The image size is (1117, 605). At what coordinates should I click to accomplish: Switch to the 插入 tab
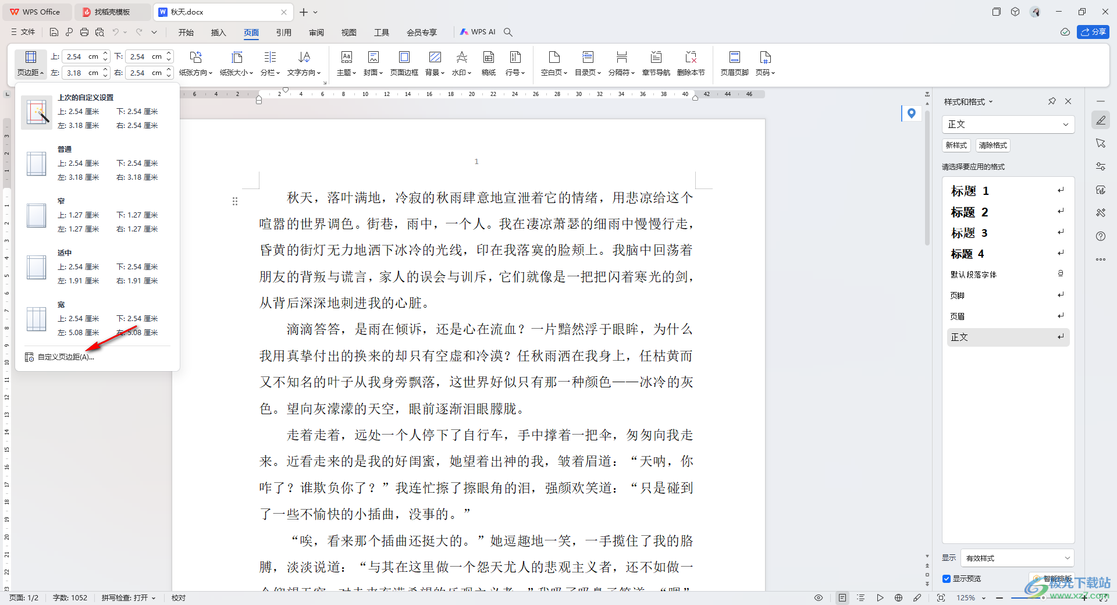(x=219, y=32)
